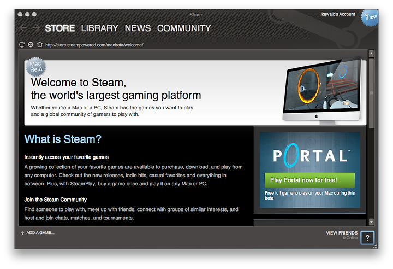Image resolution: width=393 pixels, height=269 pixels.
Task: Click the scrollbar up arrow
Action: (371, 53)
